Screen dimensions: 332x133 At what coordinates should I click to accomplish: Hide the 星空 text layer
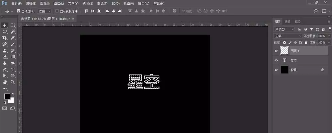pos(276,60)
